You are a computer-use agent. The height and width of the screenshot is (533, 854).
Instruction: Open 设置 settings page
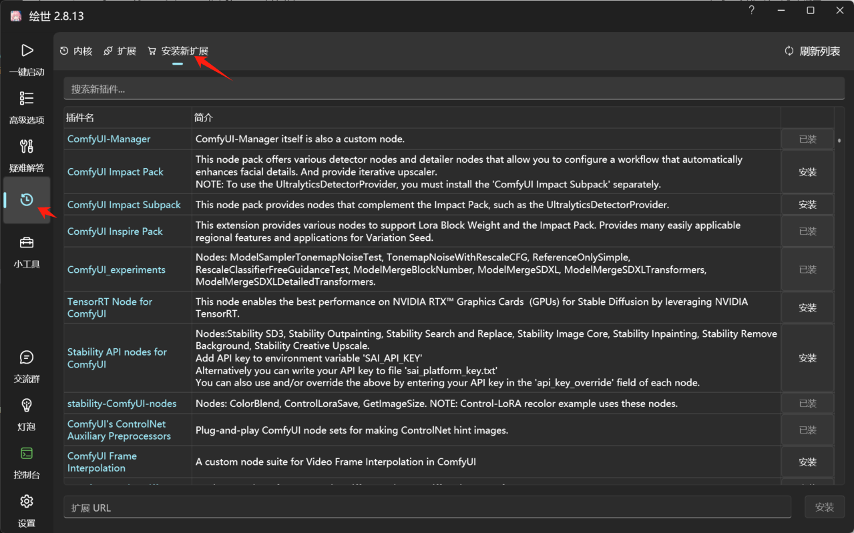click(x=27, y=510)
